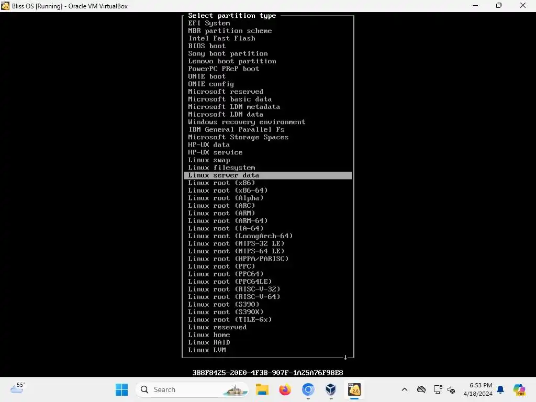Open File Explorer from taskbar
This screenshot has width=536, height=402.
tap(262, 389)
